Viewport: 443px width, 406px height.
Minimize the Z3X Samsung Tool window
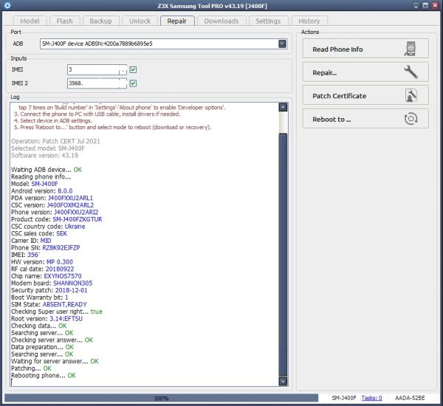[x=416, y=5]
